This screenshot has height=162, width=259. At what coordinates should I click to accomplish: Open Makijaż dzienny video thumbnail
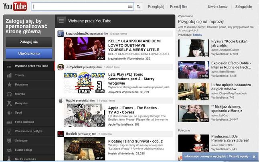194,113
